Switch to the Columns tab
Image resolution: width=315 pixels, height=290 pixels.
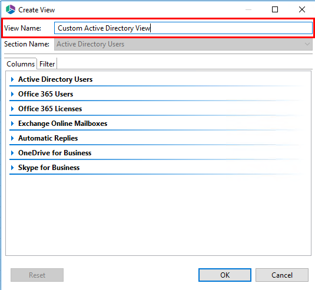coord(21,64)
